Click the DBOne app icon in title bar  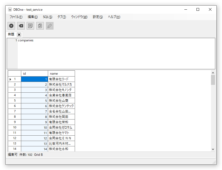coord(10,9)
